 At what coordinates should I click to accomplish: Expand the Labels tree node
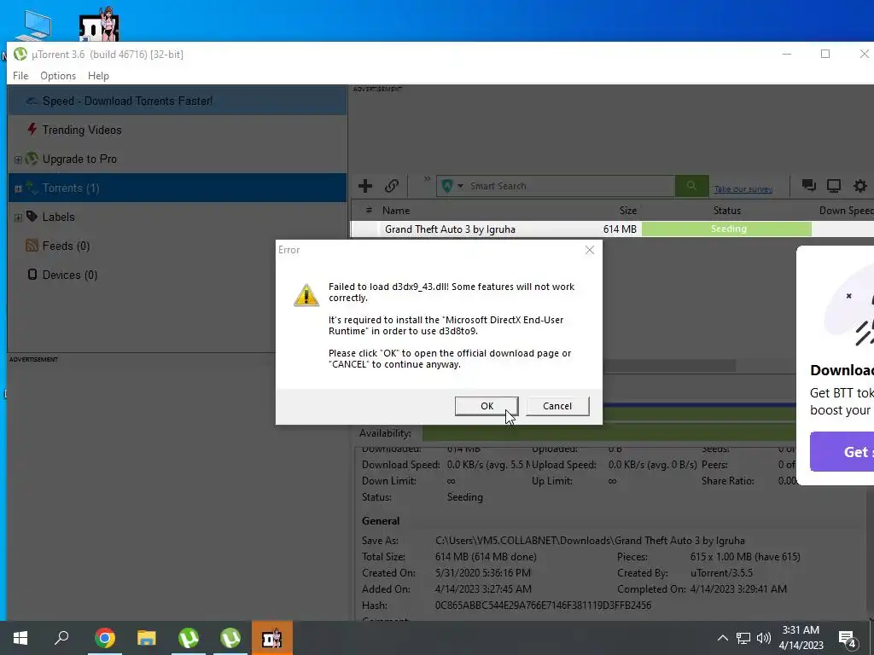click(x=18, y=217)
